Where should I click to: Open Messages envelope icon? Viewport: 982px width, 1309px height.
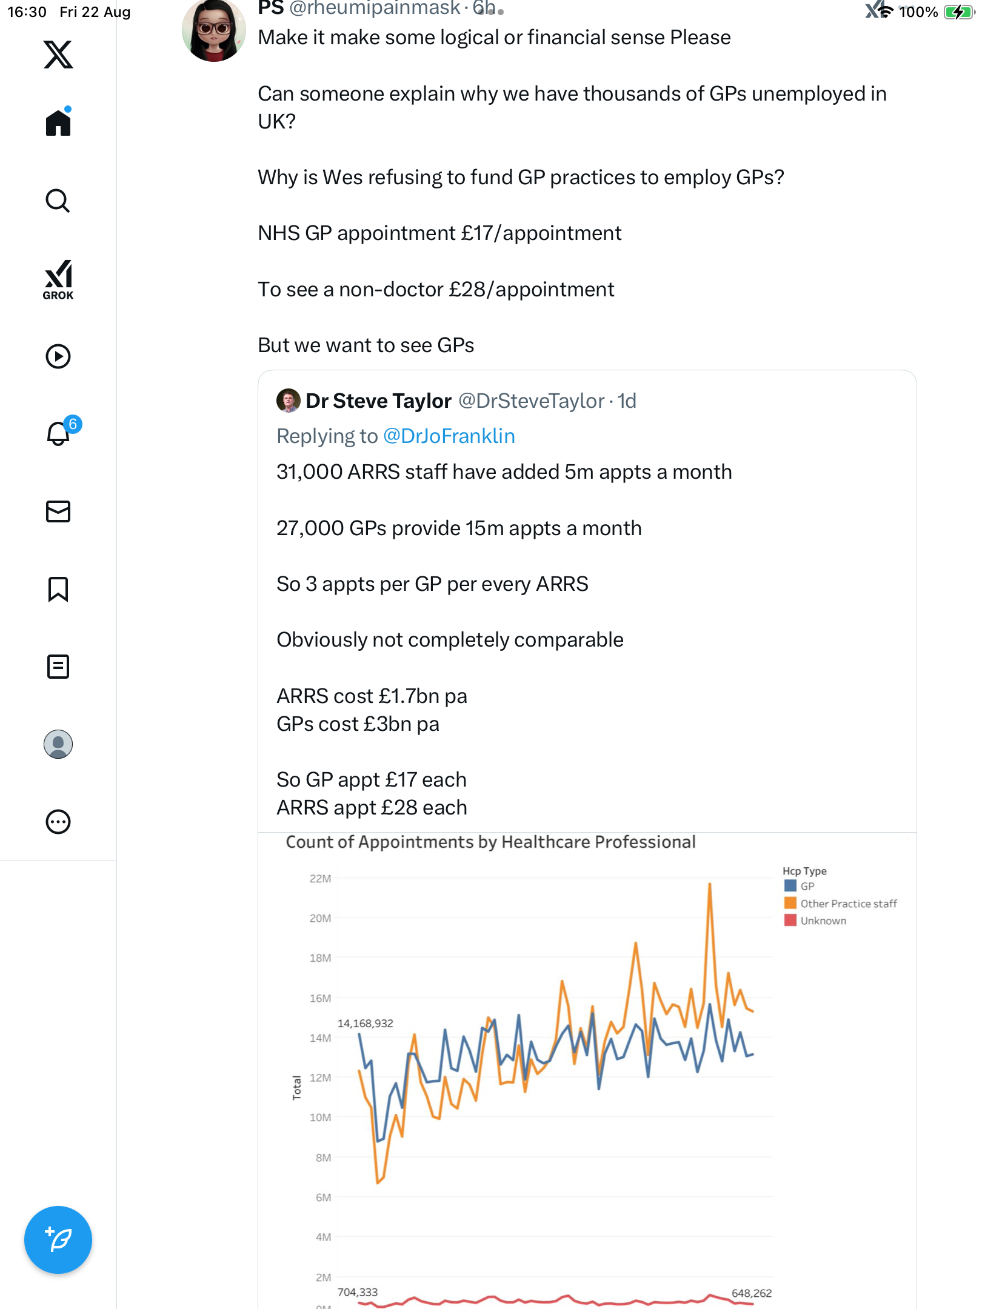click(x=58, y=511)
